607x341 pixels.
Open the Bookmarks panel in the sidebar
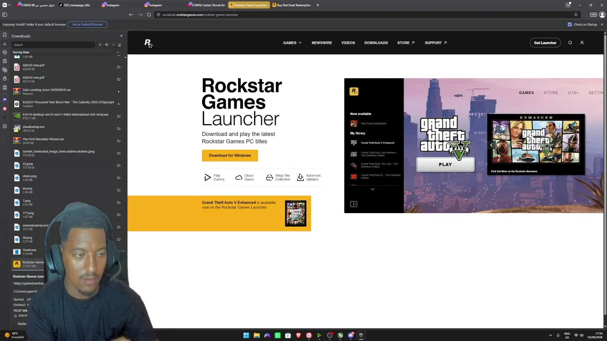click(x=5, y=35)
